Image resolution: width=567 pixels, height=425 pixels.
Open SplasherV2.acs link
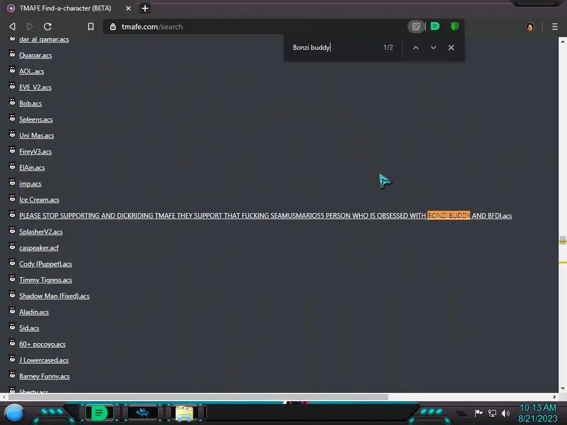click(x=41, y=232)
